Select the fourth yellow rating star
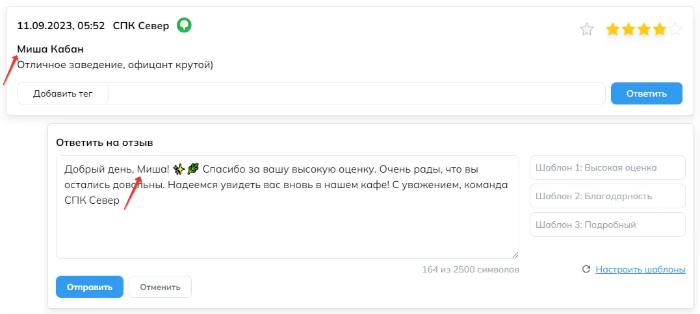 pyautogui.click(x=659, y=30)
